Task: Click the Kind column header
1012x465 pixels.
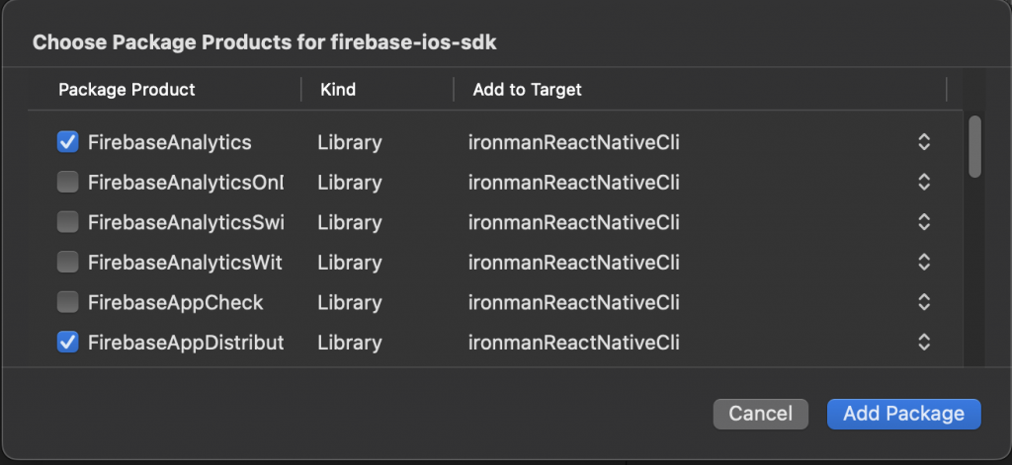Action: coord(338,90)
